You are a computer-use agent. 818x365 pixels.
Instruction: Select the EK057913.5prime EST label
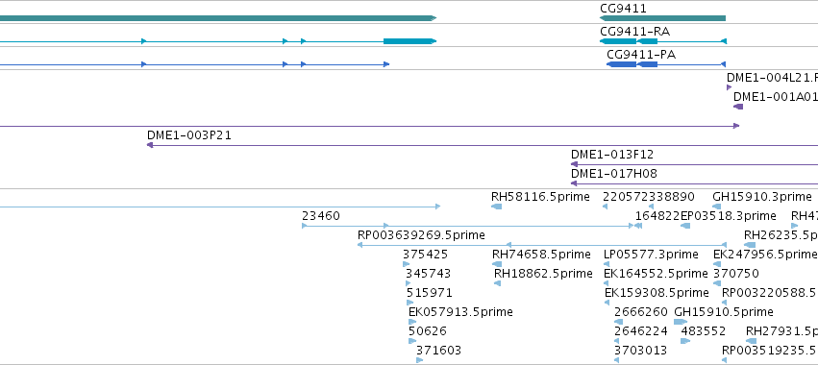click(x=460, y=312)
